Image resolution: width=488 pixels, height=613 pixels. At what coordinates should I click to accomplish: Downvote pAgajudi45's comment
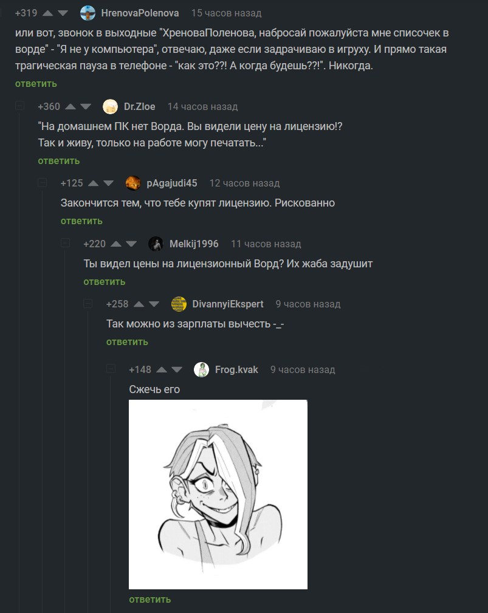point(108,183)
